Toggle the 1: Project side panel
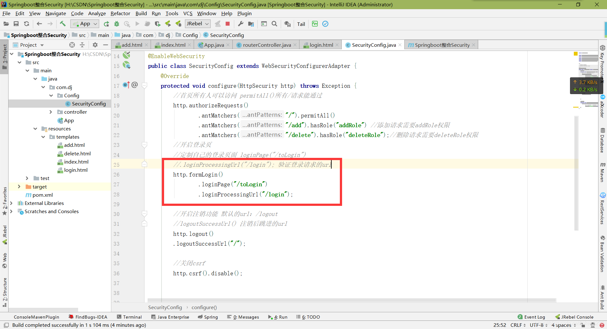 [x=4, y=57]
